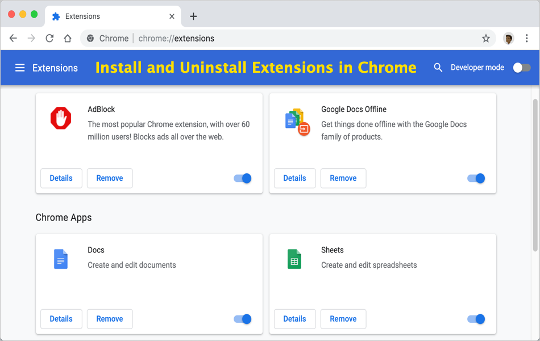Viewport: 540px width, 341px height.
Task: Disable the AdBlock extension
Action: 243,178
